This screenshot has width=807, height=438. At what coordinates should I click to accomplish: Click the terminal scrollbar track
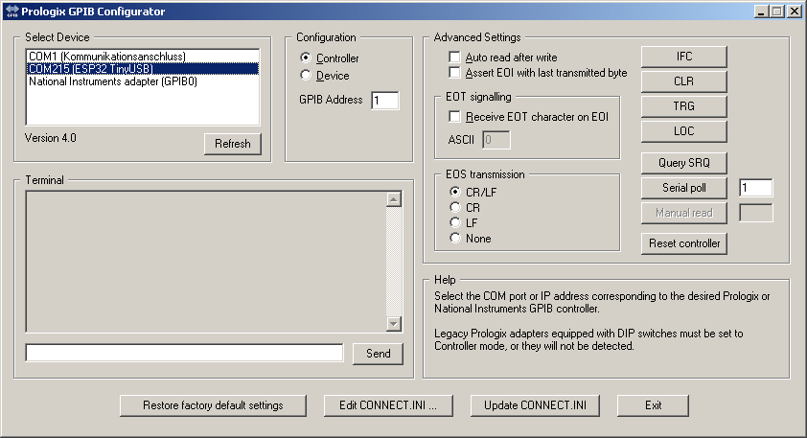(x=394, y=262)
